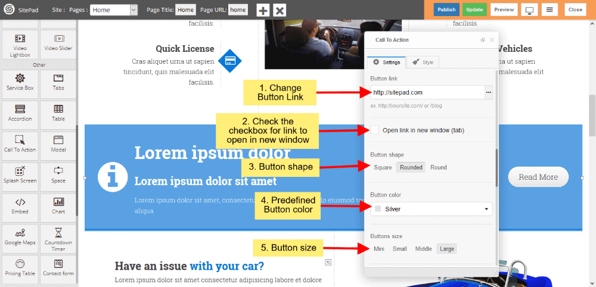Choose the Modal widget

click(x=58, y=145)
